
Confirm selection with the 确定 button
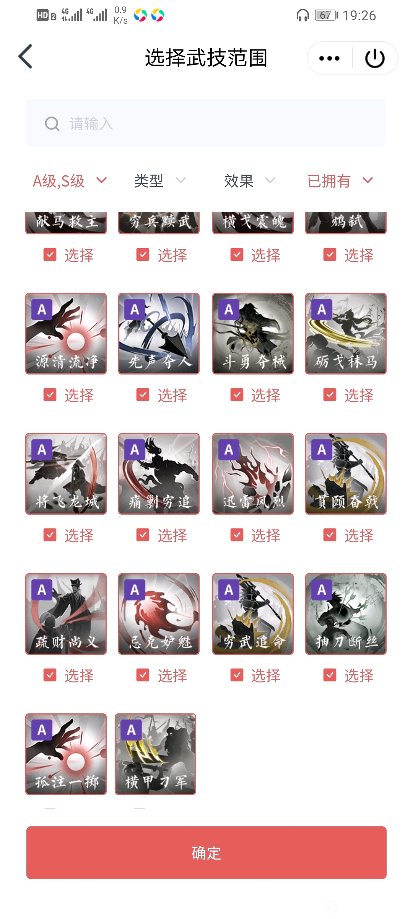[206, 853]
